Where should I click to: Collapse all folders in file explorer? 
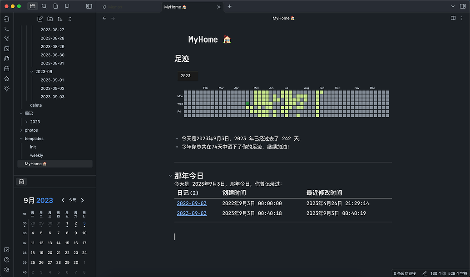(69, 19)
